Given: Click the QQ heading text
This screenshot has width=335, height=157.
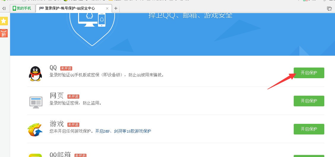Looking at the screenshot, I should tap(53, 68).
